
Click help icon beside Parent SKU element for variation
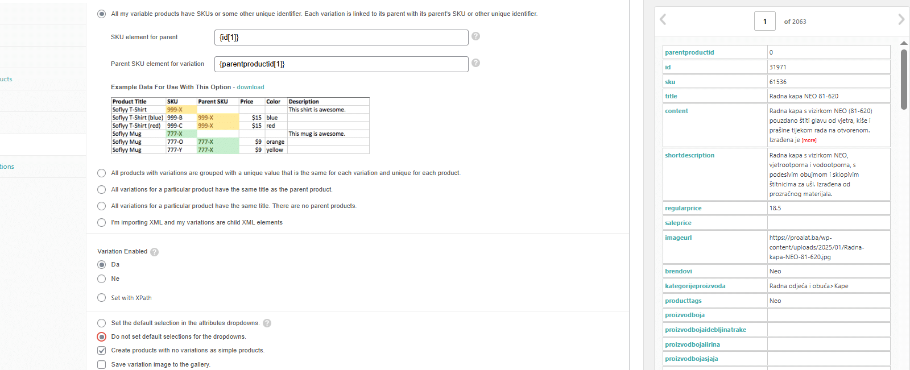click(476, 63)
